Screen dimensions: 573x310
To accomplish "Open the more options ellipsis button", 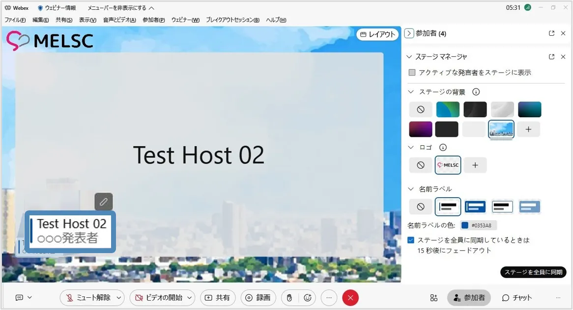I will pyautogui.click(x=329, y=298).
